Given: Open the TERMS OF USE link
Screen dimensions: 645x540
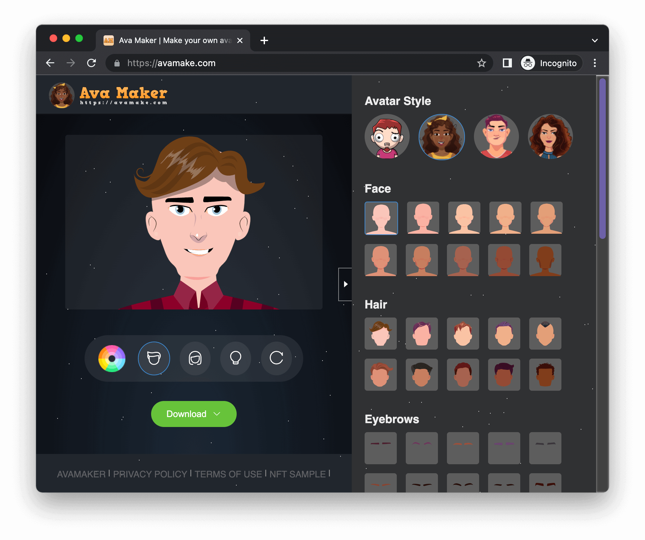Looking at the screenshot, I should (x=228, y=474).
